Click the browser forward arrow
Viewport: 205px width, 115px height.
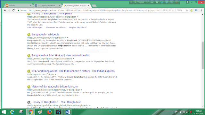click(9, 10)
